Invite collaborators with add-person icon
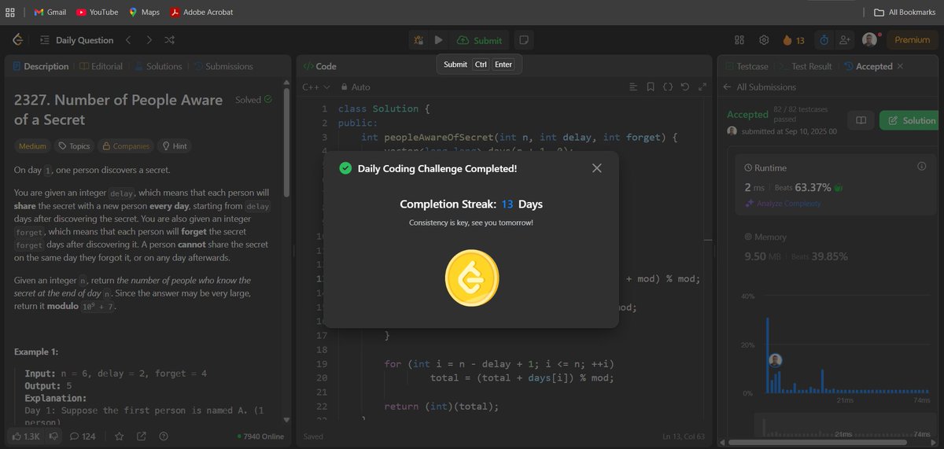 coord(845,40)
